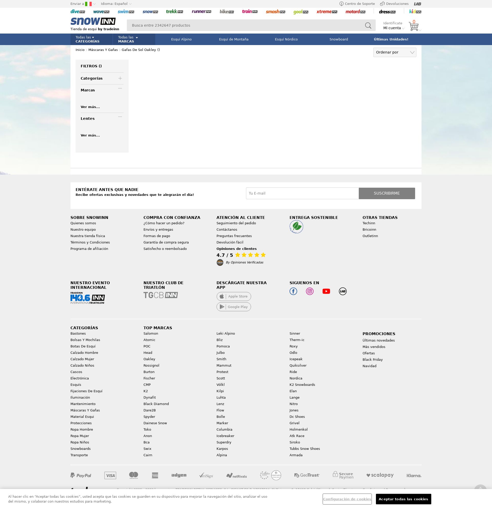Click the Identifícate sign-in link
This screenshot has height=510, width=492.
[x=393, y=23]
